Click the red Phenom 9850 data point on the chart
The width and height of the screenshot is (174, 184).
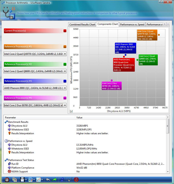[124, 57]
